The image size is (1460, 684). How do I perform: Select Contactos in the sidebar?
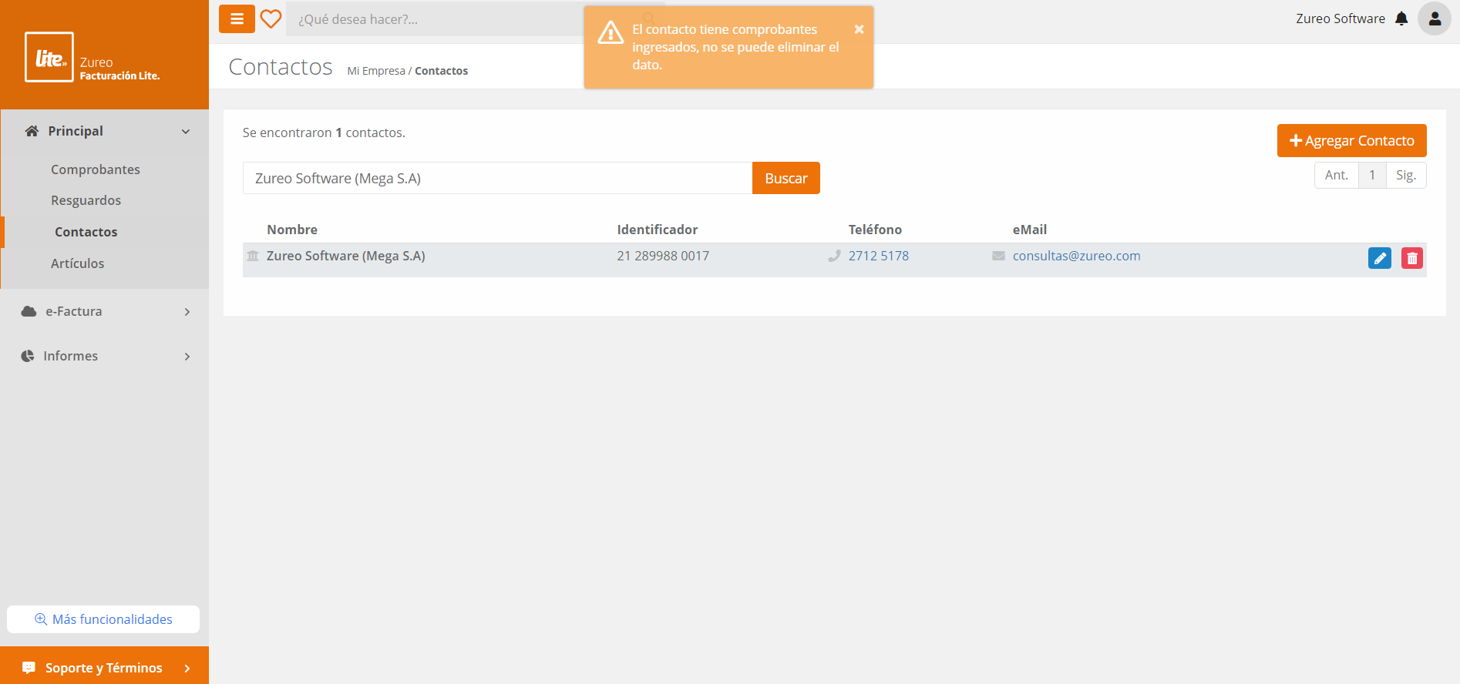86,232
